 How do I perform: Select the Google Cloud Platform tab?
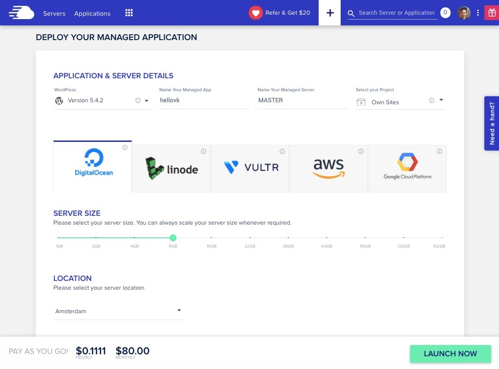407,168
